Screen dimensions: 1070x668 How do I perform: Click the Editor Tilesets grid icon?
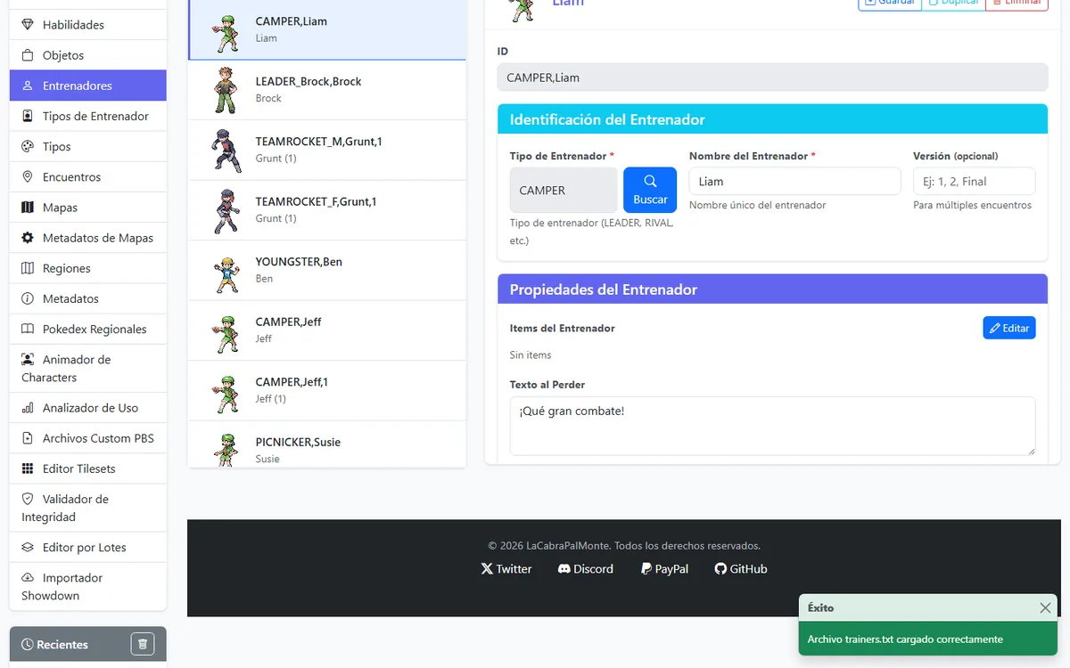pos(28,468)
